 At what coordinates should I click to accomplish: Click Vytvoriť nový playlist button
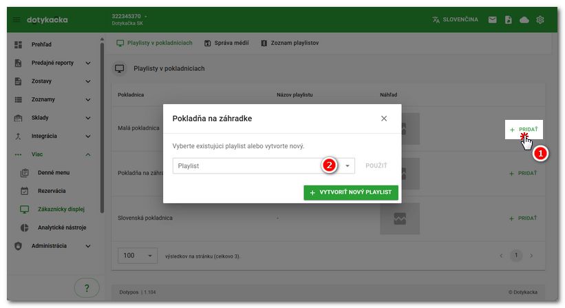[x=351, y=192]
